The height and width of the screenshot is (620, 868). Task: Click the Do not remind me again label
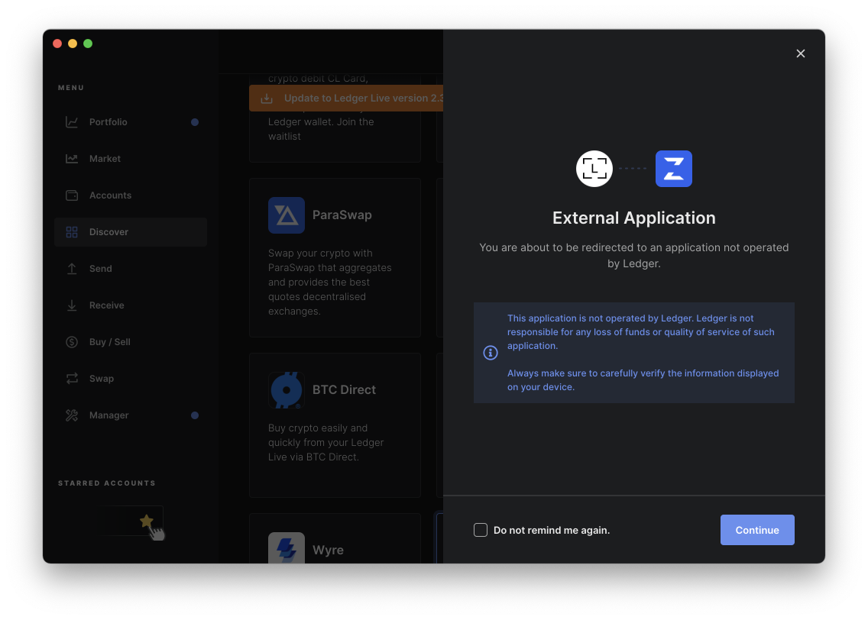(x=552, y=531)
